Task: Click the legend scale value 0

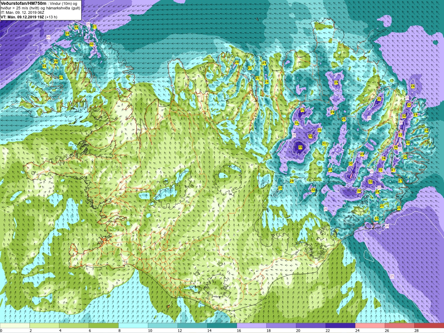Action: point(1,331)
